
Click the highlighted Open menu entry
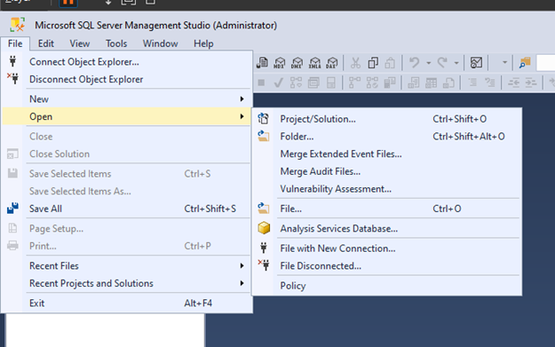pos(127,116)
